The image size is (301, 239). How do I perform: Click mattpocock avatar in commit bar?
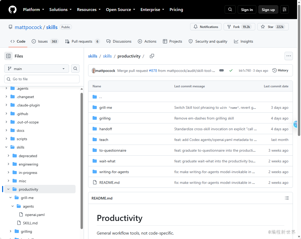pos(93,70)
